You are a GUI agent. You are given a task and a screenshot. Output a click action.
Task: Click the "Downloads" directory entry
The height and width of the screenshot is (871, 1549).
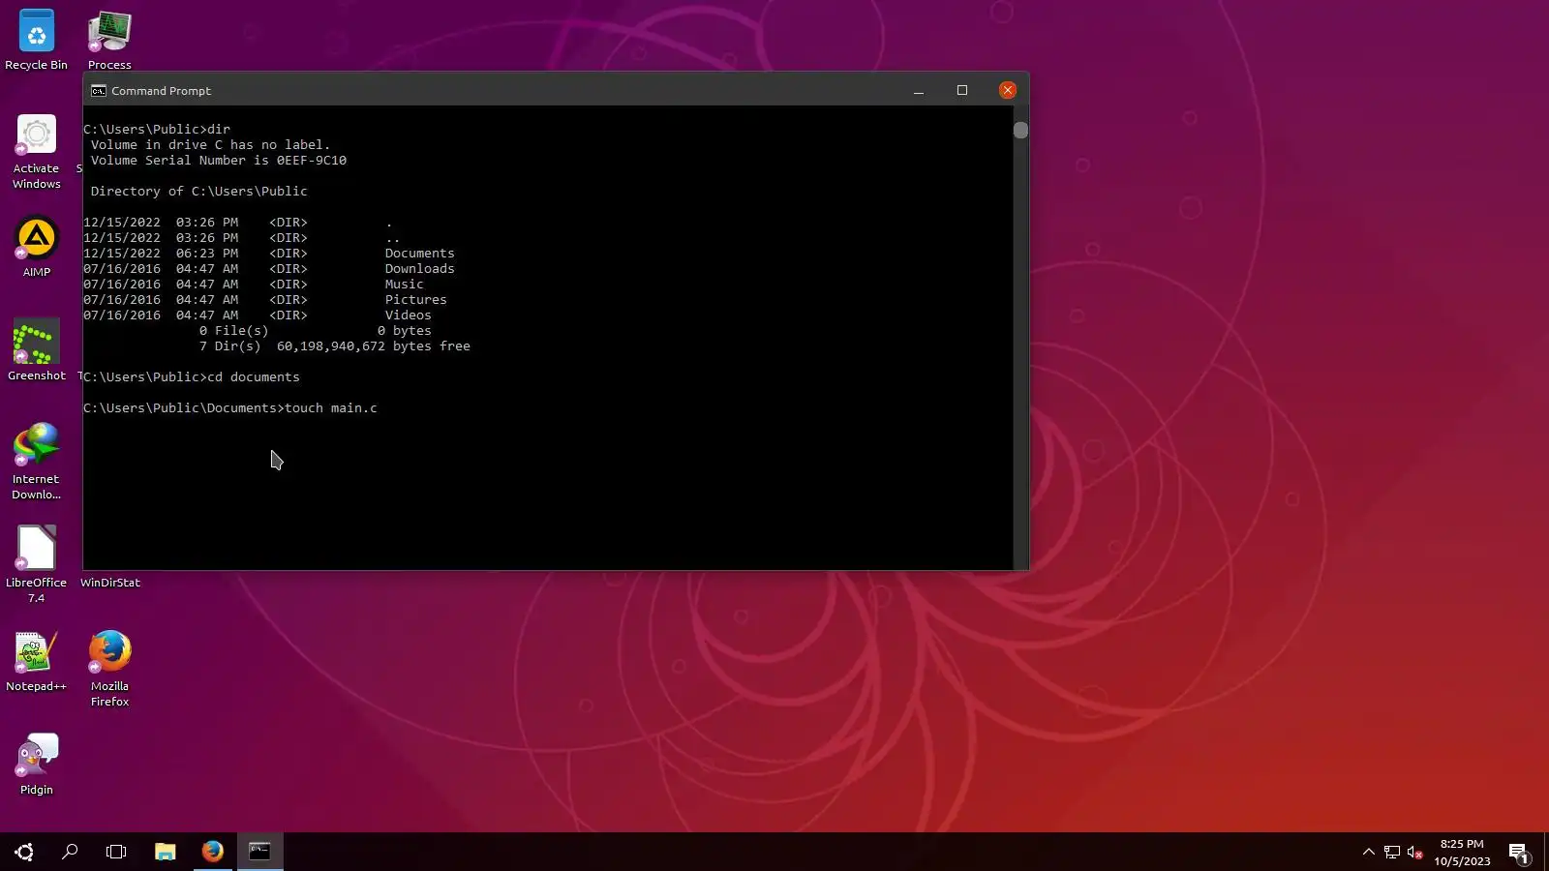[419, 269]
